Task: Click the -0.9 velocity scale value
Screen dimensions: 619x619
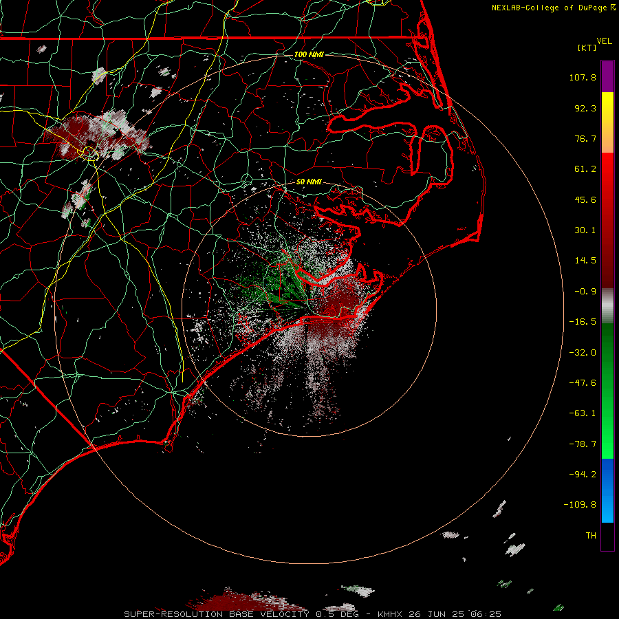Action: [585, 292]
